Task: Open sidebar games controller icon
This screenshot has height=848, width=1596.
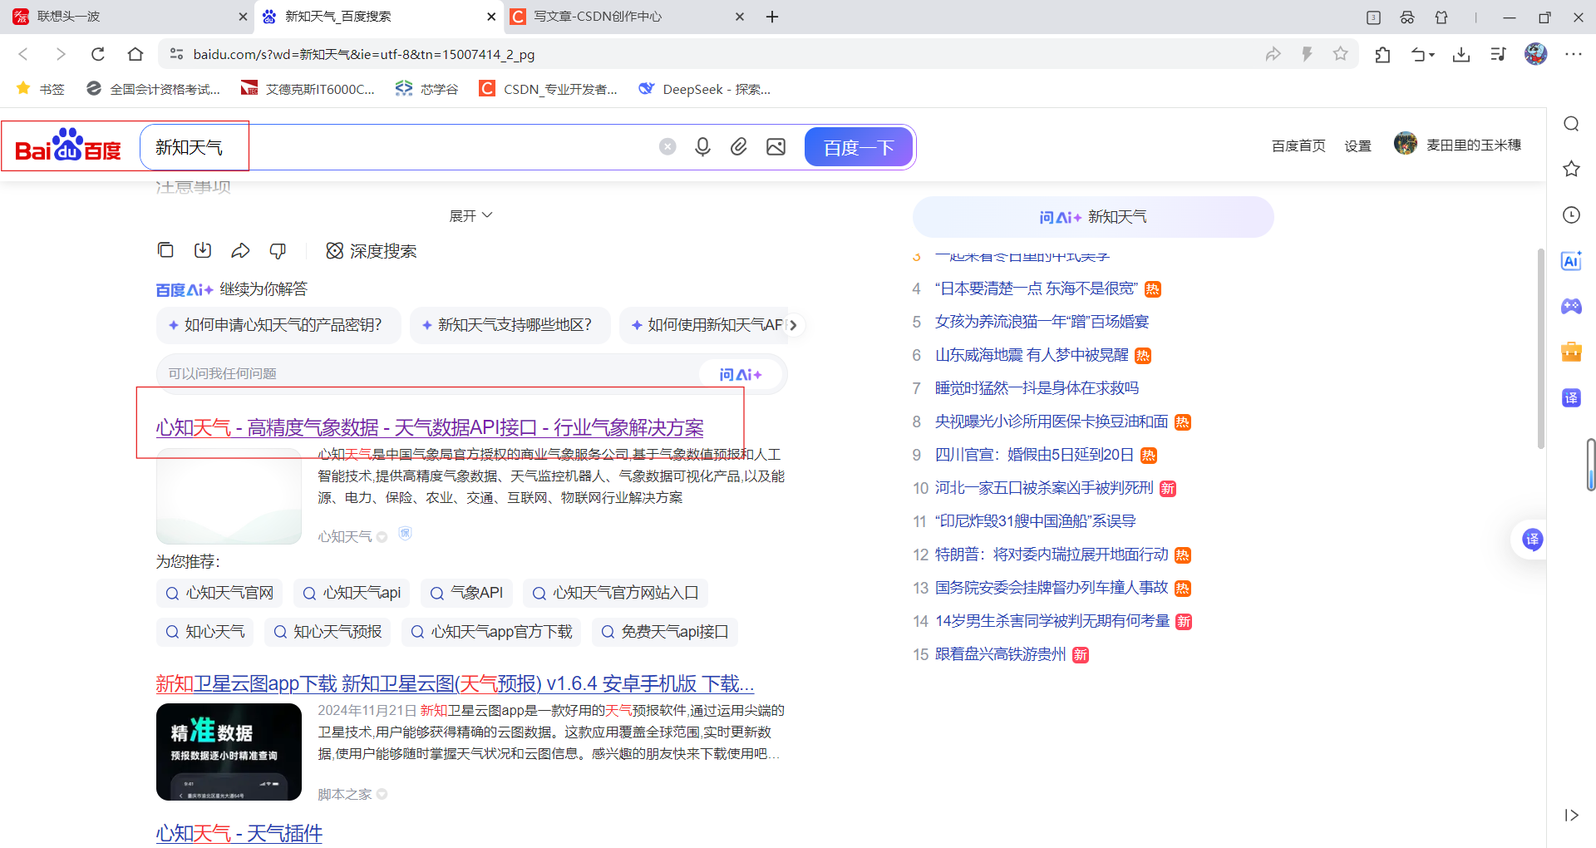Action: (x=1571, y=306)
